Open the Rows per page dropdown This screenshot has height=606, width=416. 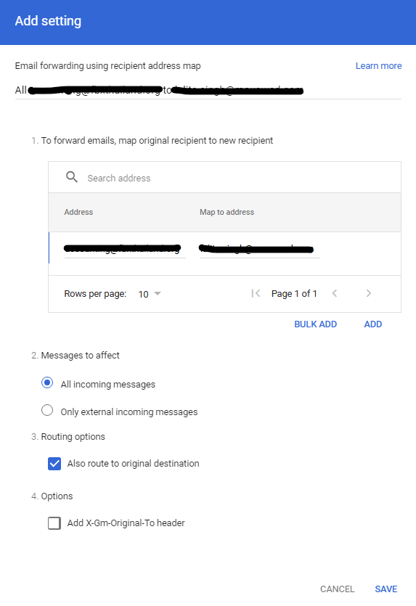click(150, 294)
